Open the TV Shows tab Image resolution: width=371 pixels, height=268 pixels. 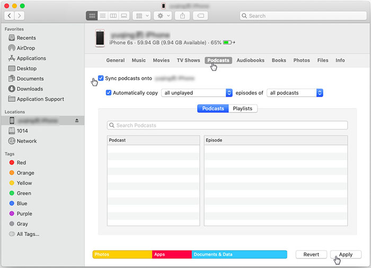tap(188, 60)
